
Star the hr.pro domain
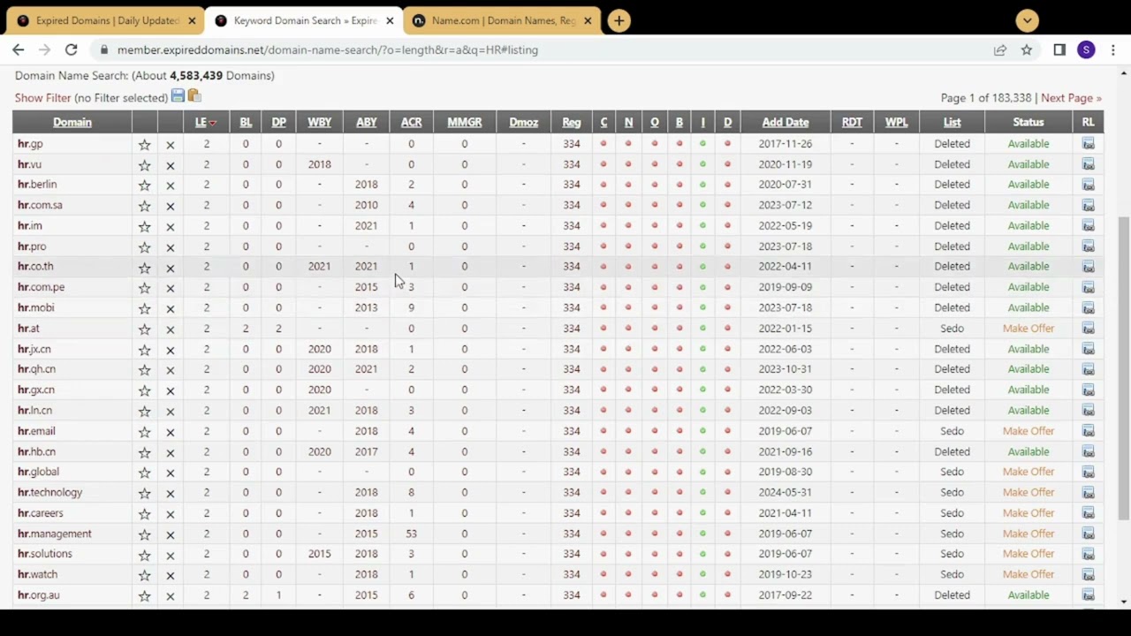(144, 247)
